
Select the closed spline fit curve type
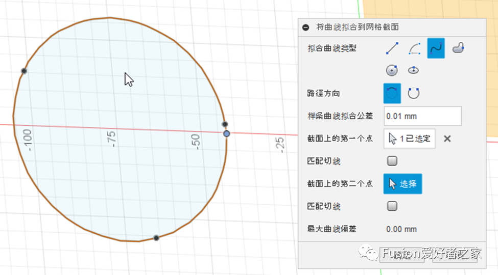(458, 48)
